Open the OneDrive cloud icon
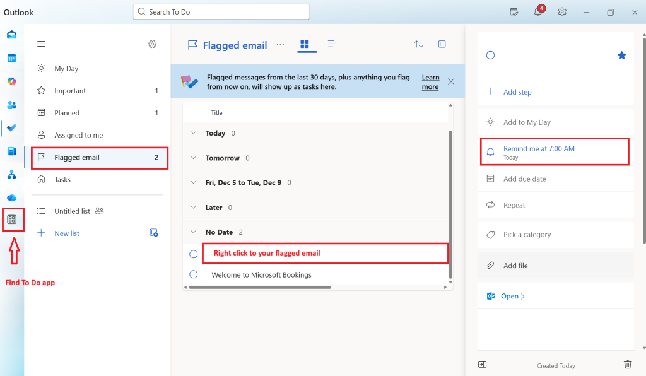The width and height of the screenshot is (646, 376). coord(11,197)
